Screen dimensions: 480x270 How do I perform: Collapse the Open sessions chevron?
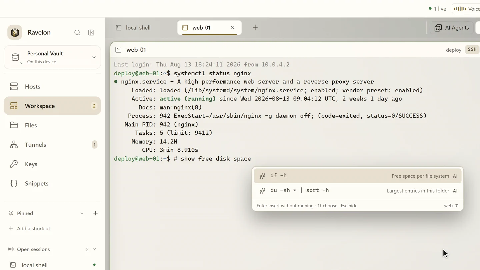click(94, 249)
